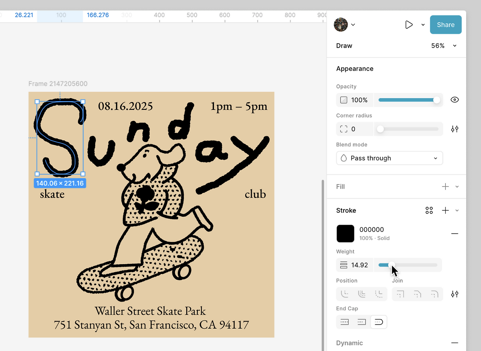Image resolution: width=481 pixels, height=351 pixels.
Task: Expand the avatar dropdown chevron
Action: click(x=353, y=25)
